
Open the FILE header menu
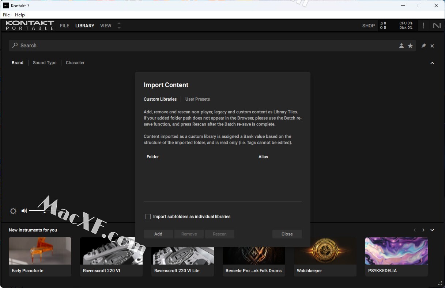click(x=65, y=26)
